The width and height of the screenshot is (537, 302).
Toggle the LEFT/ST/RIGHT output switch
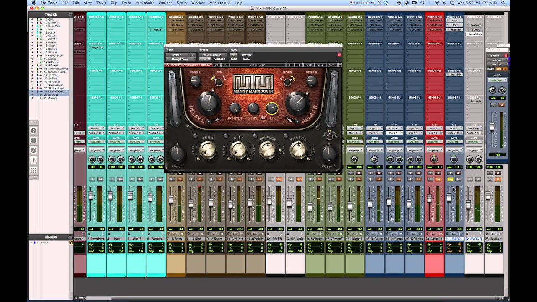(330, 136)
